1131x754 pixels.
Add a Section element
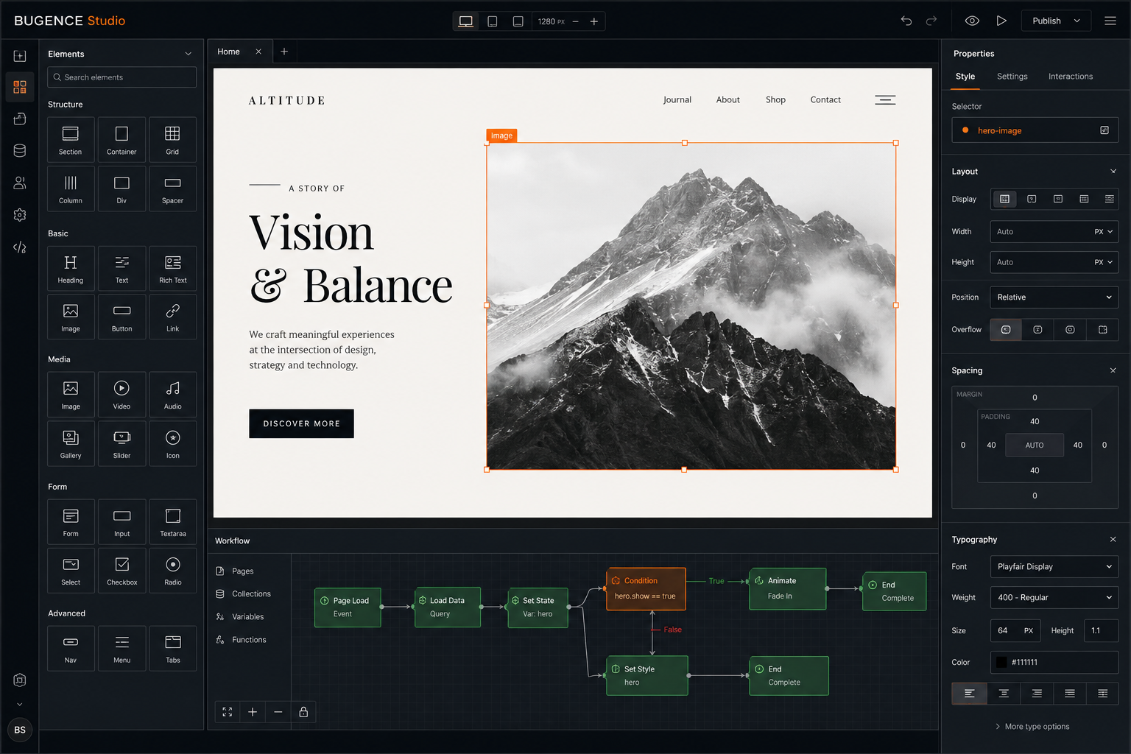coord(71,139)
